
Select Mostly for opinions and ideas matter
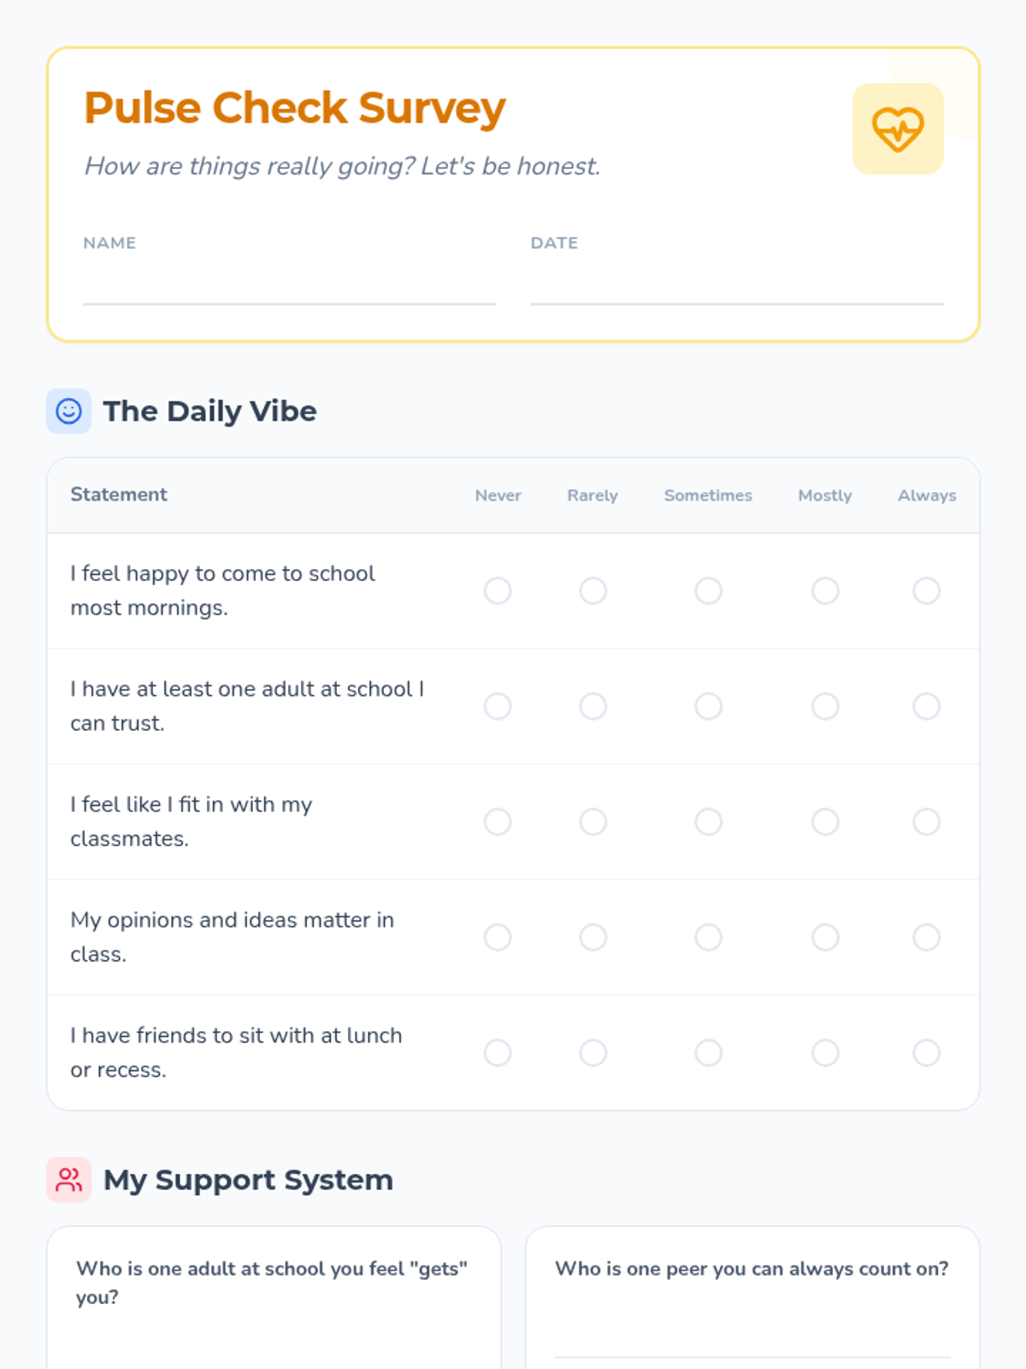click(x=825, y=937)
